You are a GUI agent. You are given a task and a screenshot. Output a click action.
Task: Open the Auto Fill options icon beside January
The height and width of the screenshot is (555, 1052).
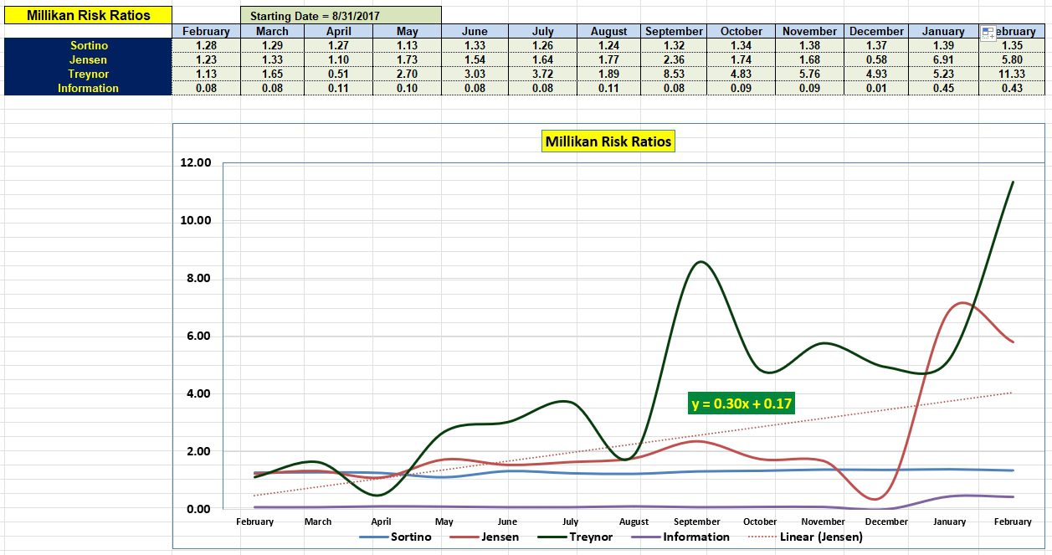pos(988,33)
